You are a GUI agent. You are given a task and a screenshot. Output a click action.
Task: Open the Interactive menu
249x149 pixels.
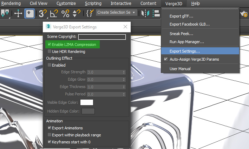coord(121,3)
